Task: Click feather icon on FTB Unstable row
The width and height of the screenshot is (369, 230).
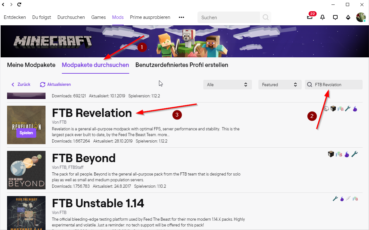Action: pos(348,199)
